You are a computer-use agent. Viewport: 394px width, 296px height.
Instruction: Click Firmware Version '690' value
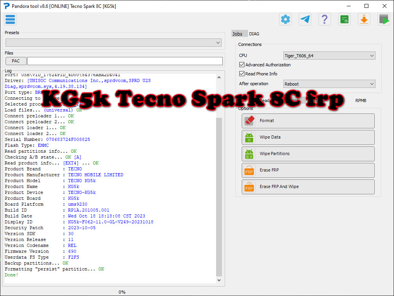pyautogui.click(x=72, y=251)
